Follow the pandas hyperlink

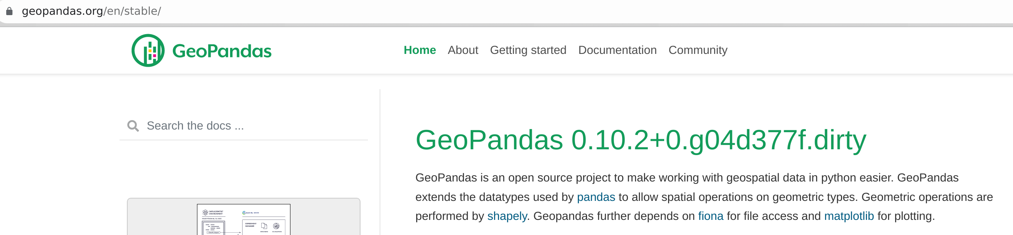pos(596,197)
